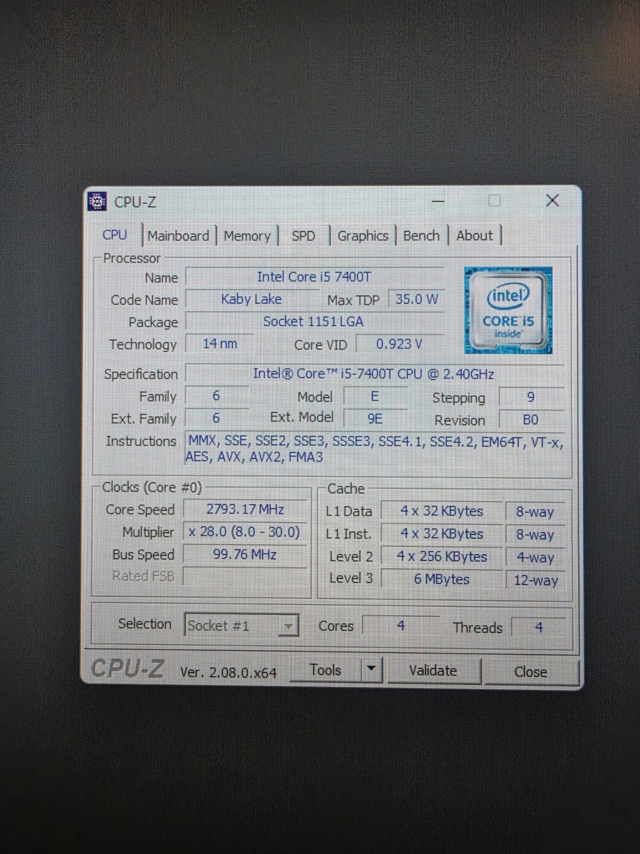Open the Socket #1 selection dropdown

[x=241, y=626]
